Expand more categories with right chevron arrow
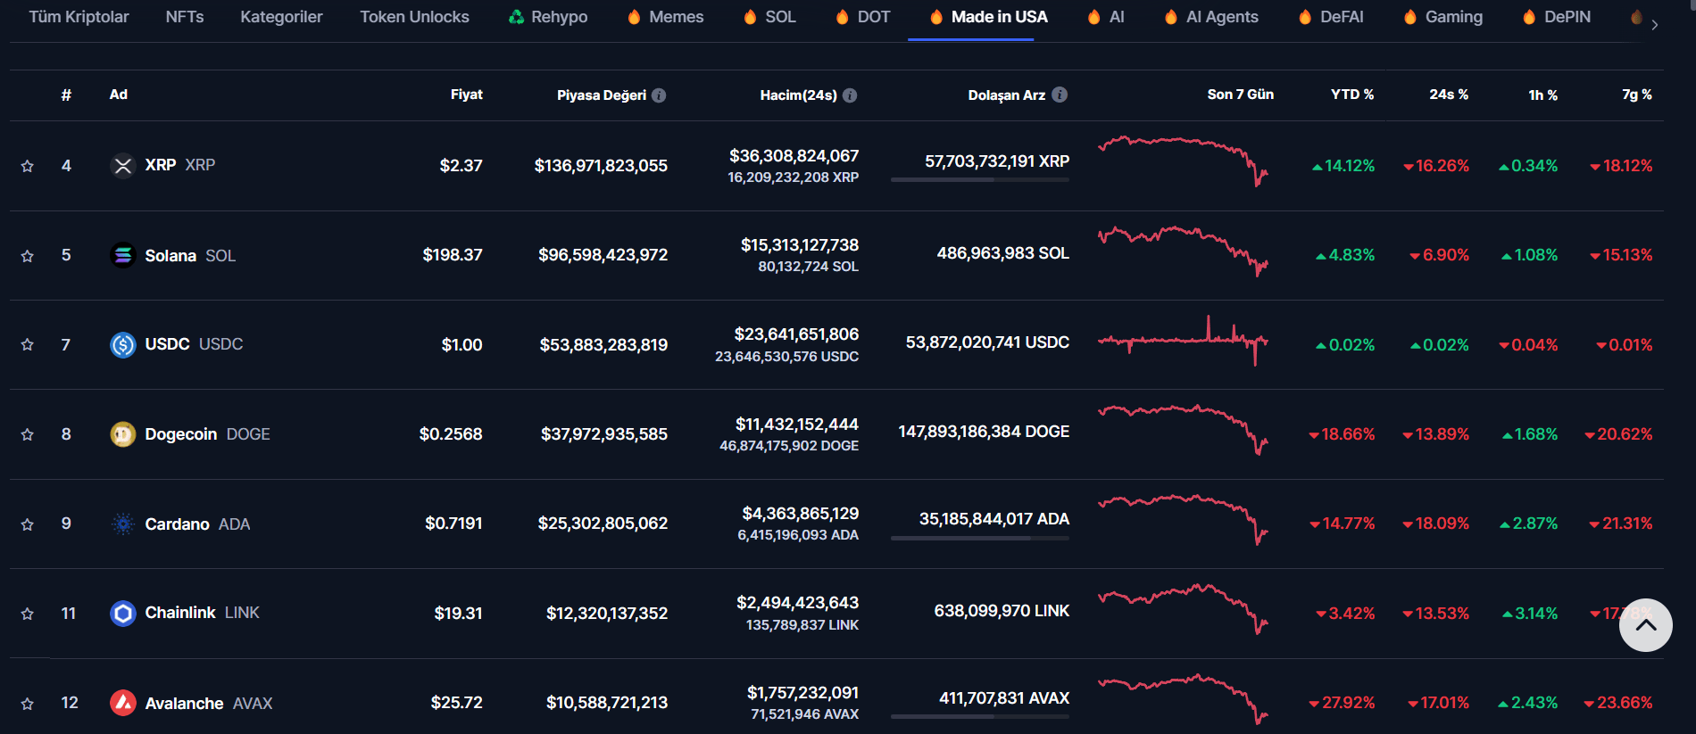Viewport: 1696px width, 734px height. (x=1654, y=25)
